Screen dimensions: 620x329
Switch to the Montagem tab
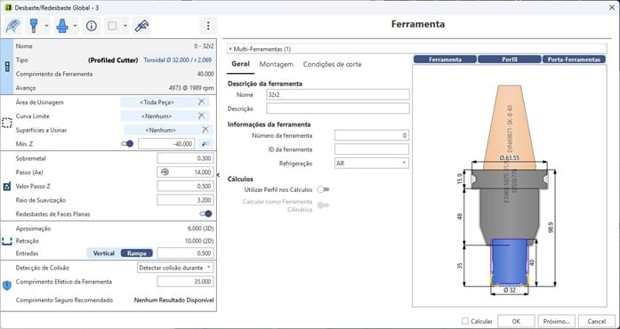pos(277,64)
